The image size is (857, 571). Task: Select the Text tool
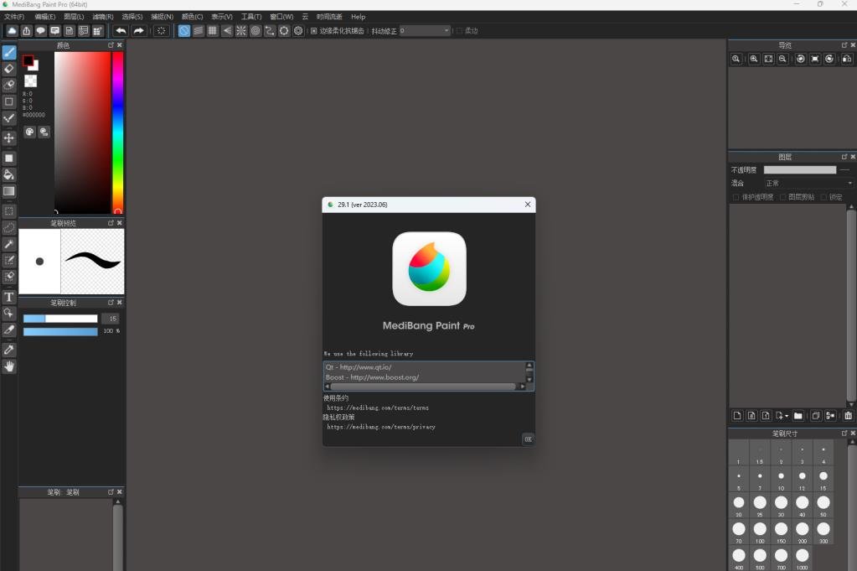pyautogui.click(x=9, y=297)
